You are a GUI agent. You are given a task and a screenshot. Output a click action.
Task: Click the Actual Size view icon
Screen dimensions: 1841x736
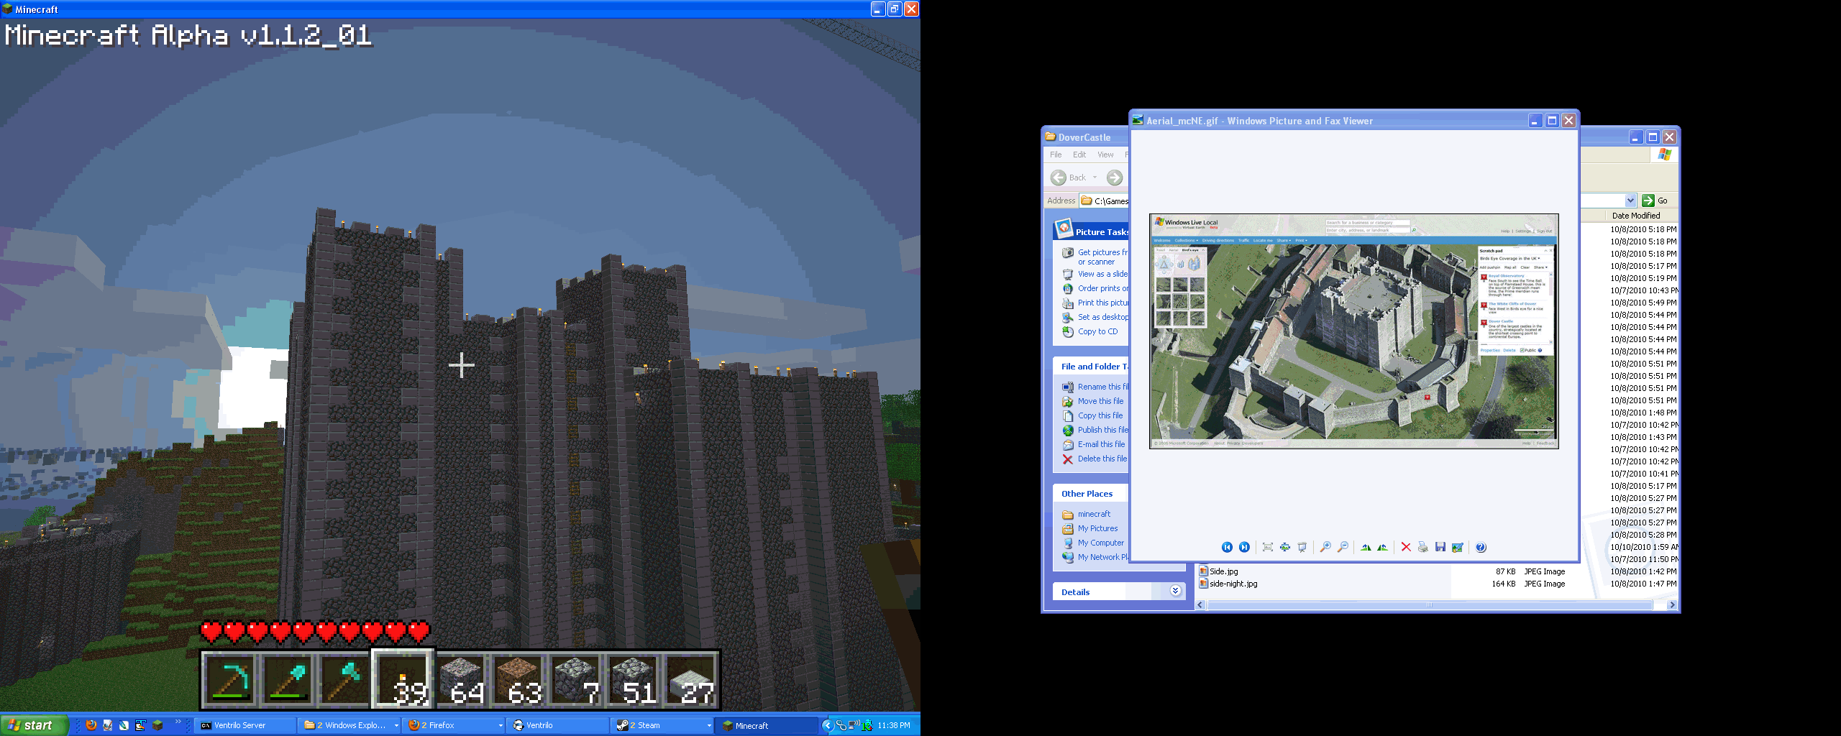coord(1285,547)
